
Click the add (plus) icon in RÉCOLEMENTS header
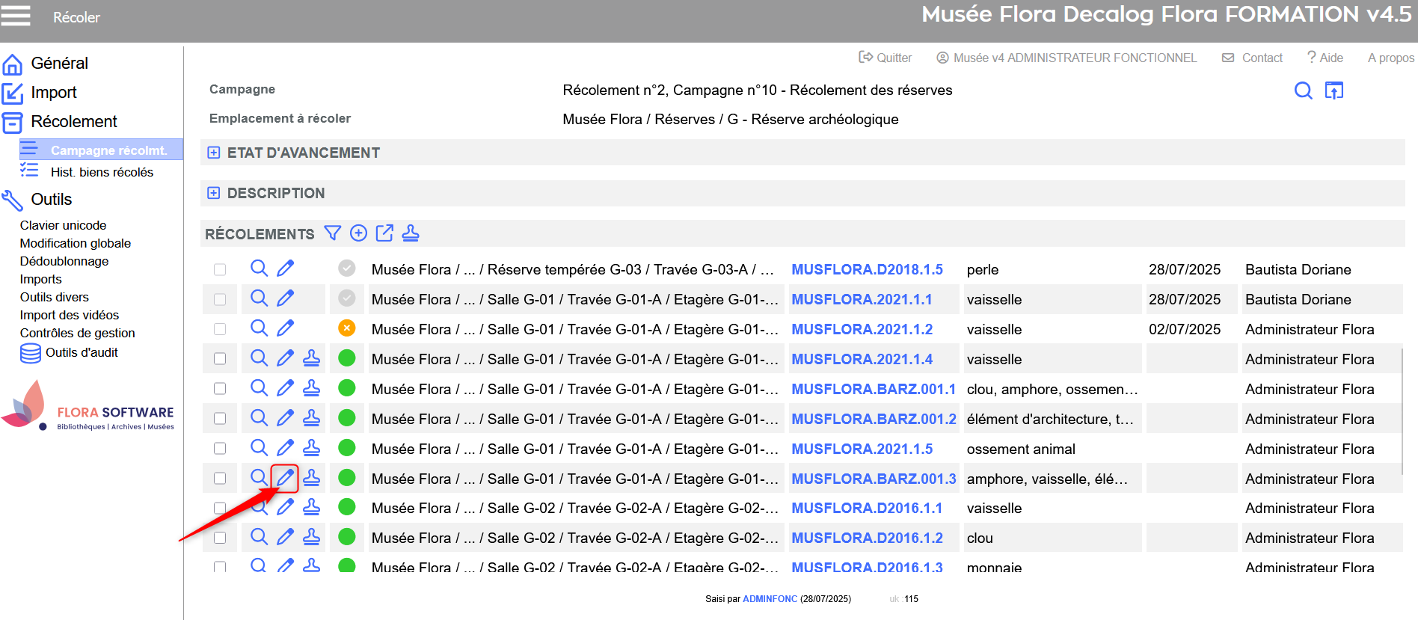[x=358, y=233]
